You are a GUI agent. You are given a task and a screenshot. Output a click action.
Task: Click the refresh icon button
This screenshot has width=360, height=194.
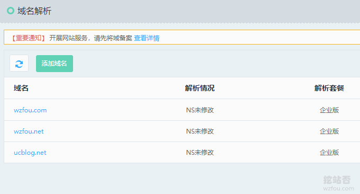tap(19, 63)
